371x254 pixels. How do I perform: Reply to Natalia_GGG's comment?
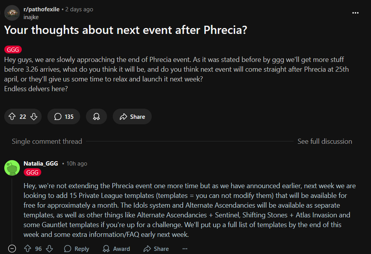[77, 249]
